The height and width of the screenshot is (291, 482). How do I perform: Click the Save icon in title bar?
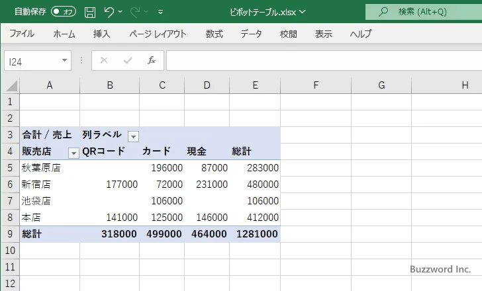tap(90, 12)
